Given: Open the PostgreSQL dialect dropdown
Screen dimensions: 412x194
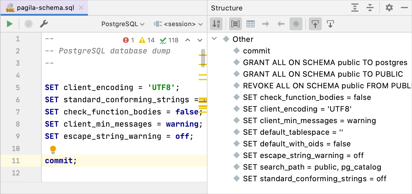Looking at the screenshot, I should point(123,24).
